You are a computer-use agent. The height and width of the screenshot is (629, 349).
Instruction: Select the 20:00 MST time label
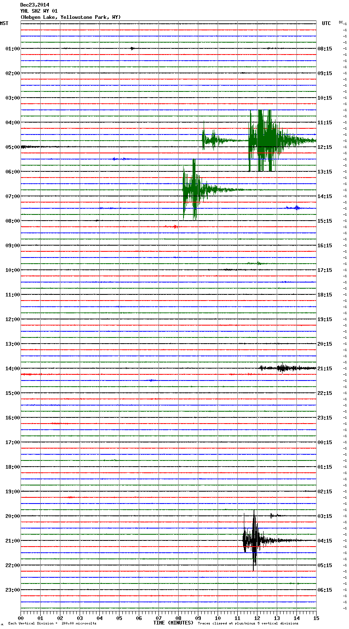pos(13,516)
